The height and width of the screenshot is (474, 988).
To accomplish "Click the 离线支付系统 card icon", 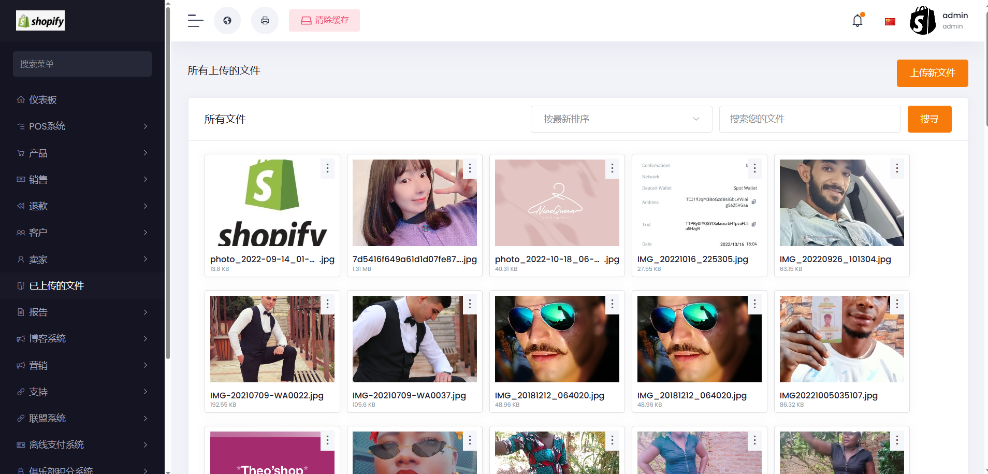I will (x=21, y=445).
